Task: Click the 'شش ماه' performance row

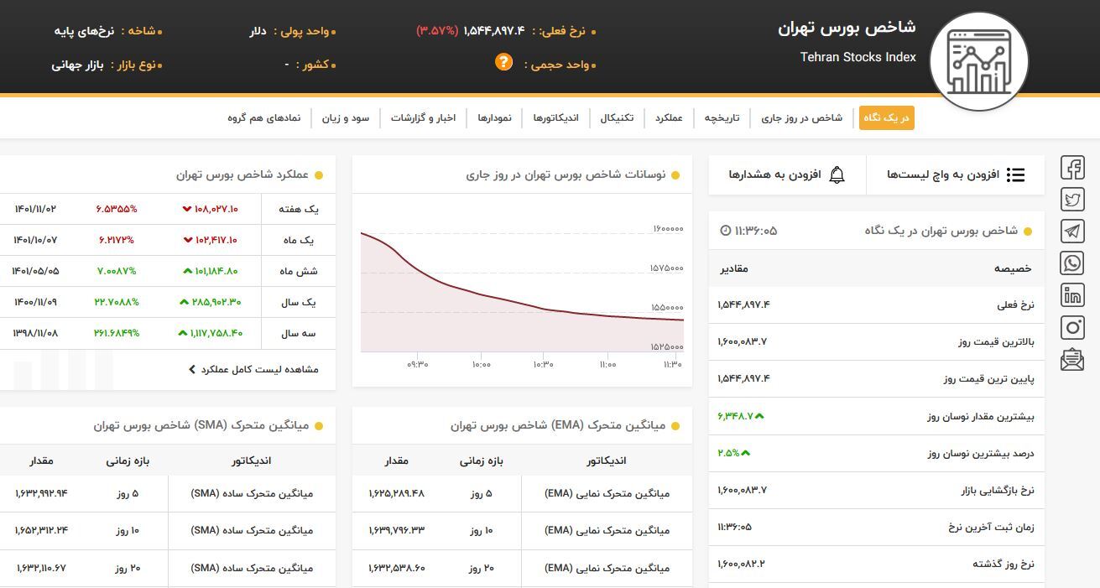Action: coord(168,271)
